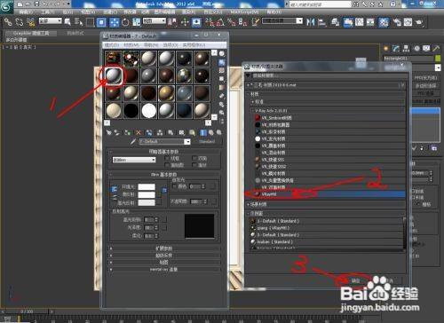Open the MAXScript menu
Screen dimensions: 444x323
click(x=244, y=12)
